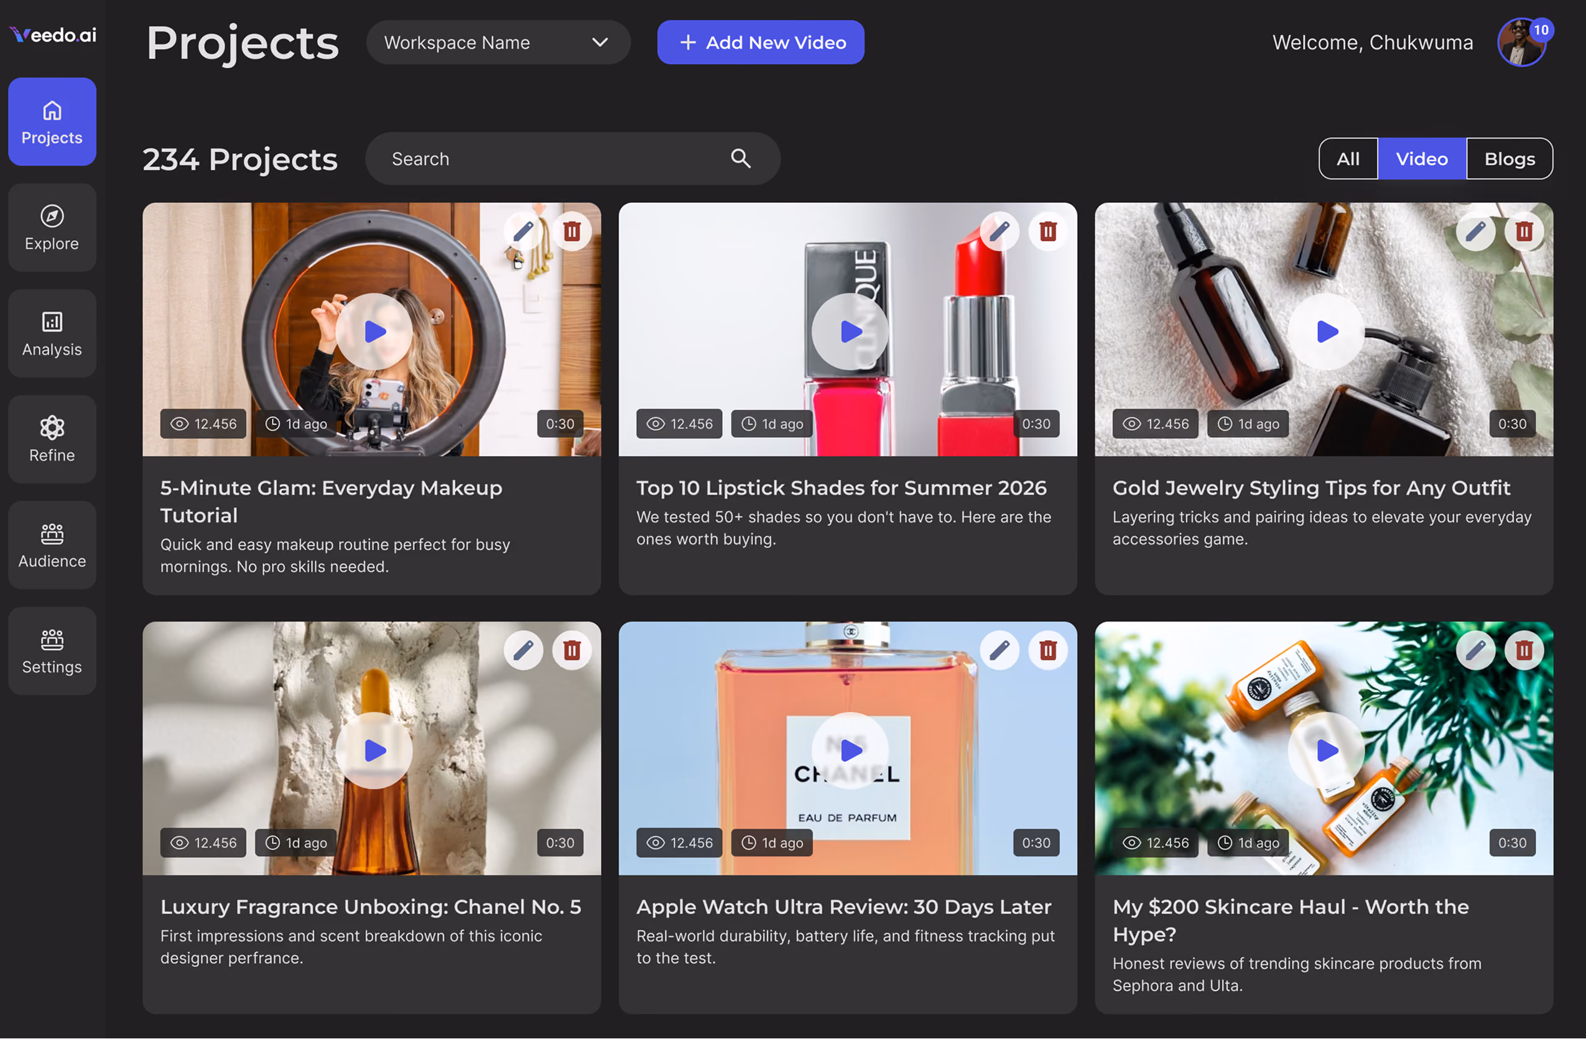Click the veedo.ai logo

tap(53, 35)
